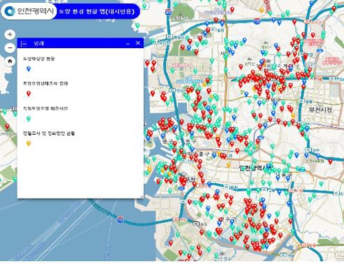Screen dimensions: 344x264
Task: Click the 부천시청 label on the map
Action: 321,110
